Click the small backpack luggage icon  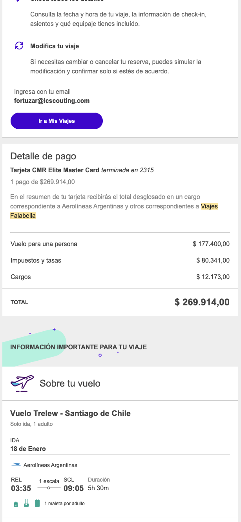tap(16, 504)
